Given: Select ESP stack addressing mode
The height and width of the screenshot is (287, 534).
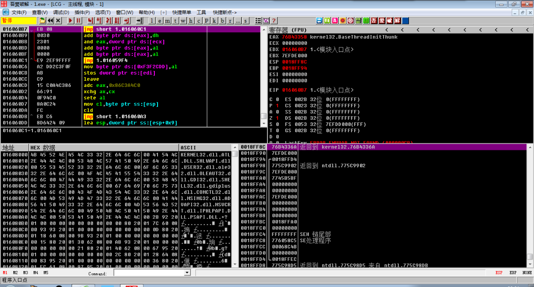Looking at the screenshot, I should [499, 273].
